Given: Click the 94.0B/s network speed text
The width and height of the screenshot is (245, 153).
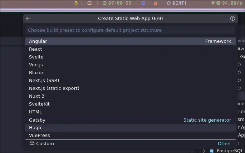Looking at the screenshot, I should tap(232, 3).
